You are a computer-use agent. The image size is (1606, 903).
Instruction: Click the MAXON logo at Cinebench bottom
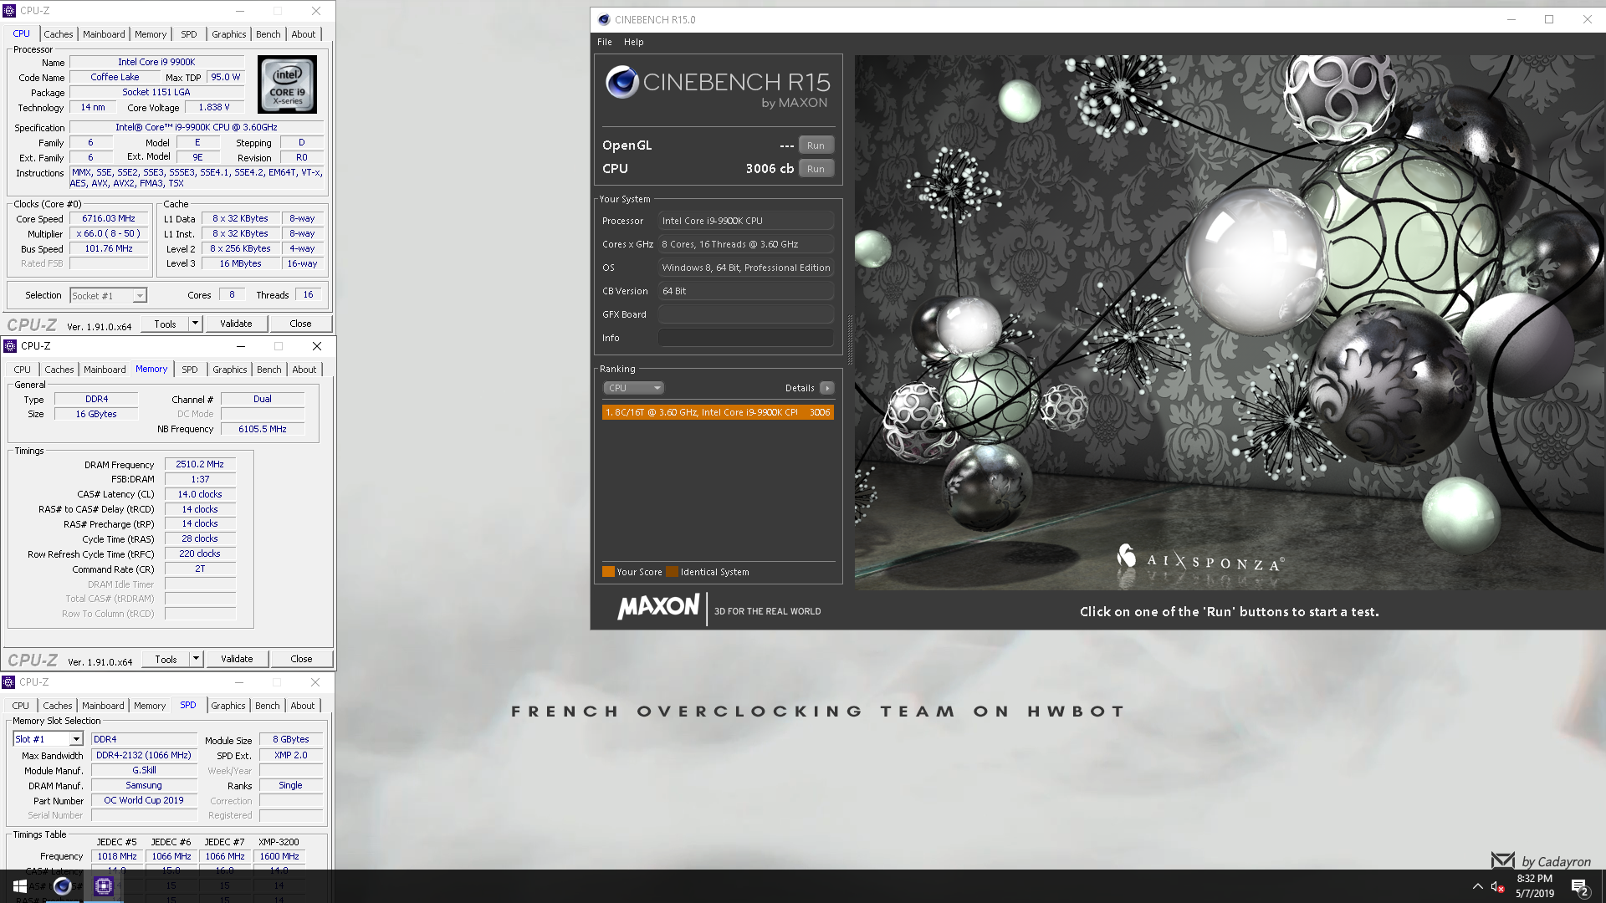(x=658, y=607)
